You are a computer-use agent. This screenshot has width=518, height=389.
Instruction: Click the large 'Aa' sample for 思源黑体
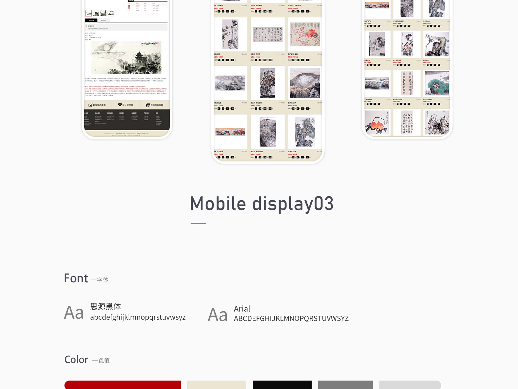coord(74,313)
